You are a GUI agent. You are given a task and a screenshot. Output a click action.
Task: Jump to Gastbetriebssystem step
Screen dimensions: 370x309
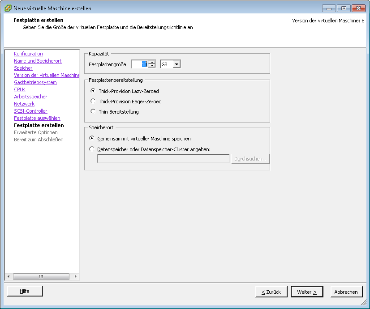[35, 82]
